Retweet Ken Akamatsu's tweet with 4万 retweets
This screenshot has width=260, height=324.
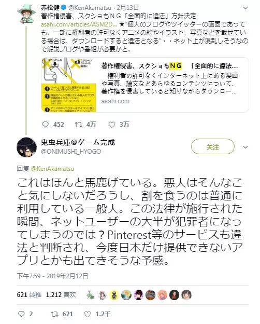point(79,125)
